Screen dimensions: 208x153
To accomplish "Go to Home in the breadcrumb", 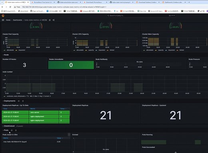I will pos(8,20).
